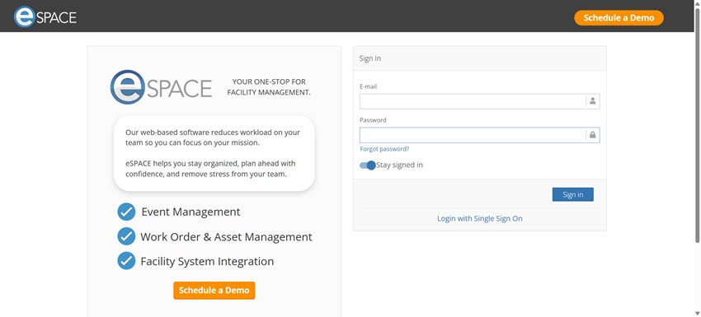
Task: Click the scrollbar down arrow
Action: pos(697,313)
